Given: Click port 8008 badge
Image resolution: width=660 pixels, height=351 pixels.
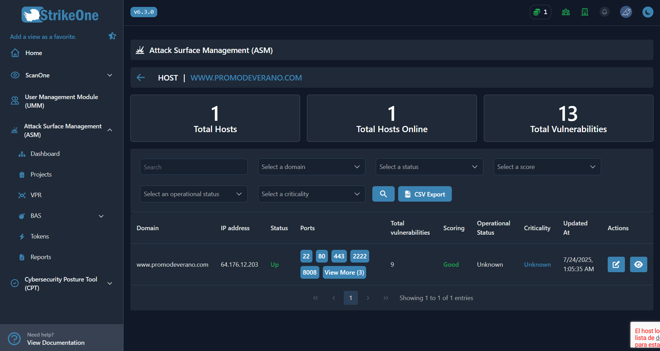Looking at the screenshot, I should click(x=310, y=273).
